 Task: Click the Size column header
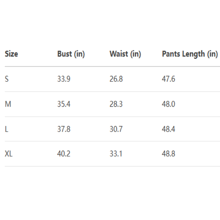coord(11,54)
